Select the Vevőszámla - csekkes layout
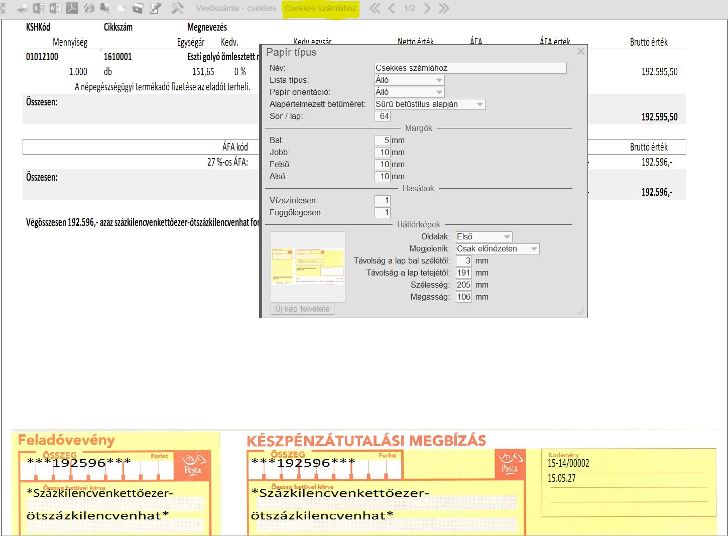The width and height of the screenshot is (728, 536). coord(236,9)
